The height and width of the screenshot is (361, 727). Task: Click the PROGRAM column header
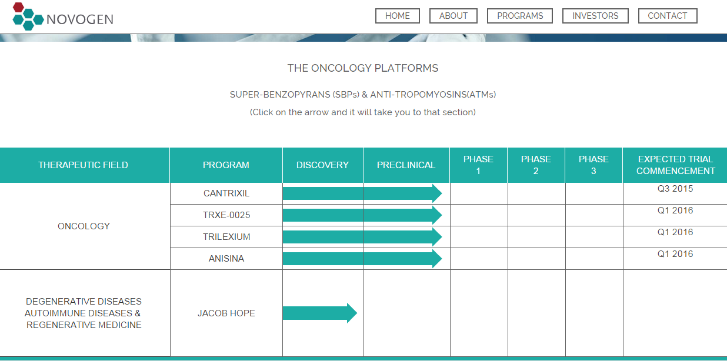pyautogui.click(x=226, y=165)
